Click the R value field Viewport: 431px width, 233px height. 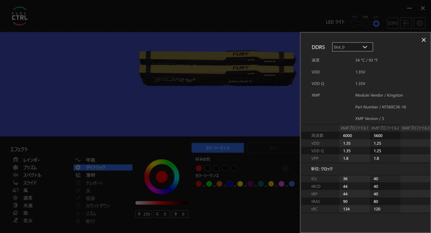(144, 214)
